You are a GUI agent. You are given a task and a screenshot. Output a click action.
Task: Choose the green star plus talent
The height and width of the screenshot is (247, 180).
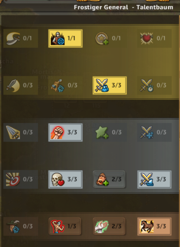(x=110, y=132)
